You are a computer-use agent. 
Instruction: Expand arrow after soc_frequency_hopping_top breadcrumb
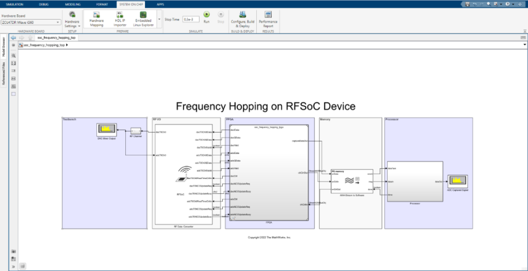[68, 45]
